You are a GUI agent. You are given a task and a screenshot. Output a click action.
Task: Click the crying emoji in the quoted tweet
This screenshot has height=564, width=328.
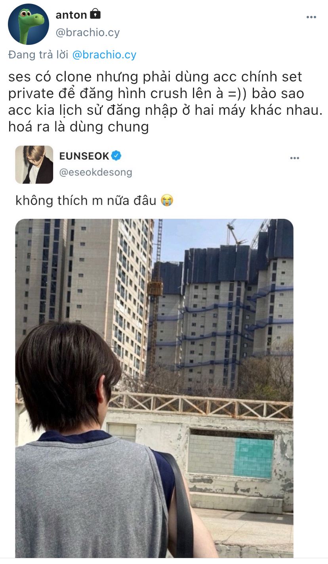[x=167, y=201]
